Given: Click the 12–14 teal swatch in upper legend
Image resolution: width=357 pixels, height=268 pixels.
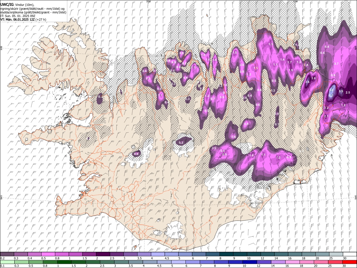Looking at the screenshot, I should pyautogui.click(x=267, y=254).
